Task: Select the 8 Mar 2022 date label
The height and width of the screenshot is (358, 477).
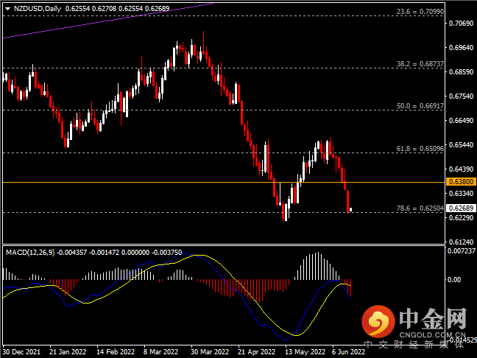Action: point(160,352)
